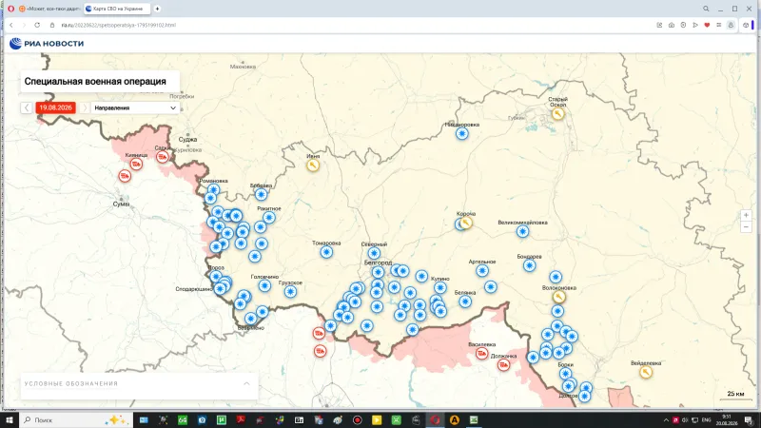Click the red heart bookmark icon
This screenshot has height=428, width=761.
pyautogui.click(x=707, y=25)
